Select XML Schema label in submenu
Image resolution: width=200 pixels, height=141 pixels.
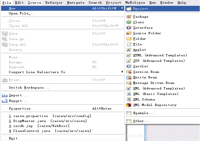click(x=144, y=99)
